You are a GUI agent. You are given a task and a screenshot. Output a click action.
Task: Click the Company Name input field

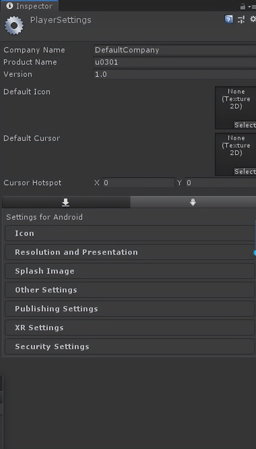pyautogui.click(x=174, y=50)
